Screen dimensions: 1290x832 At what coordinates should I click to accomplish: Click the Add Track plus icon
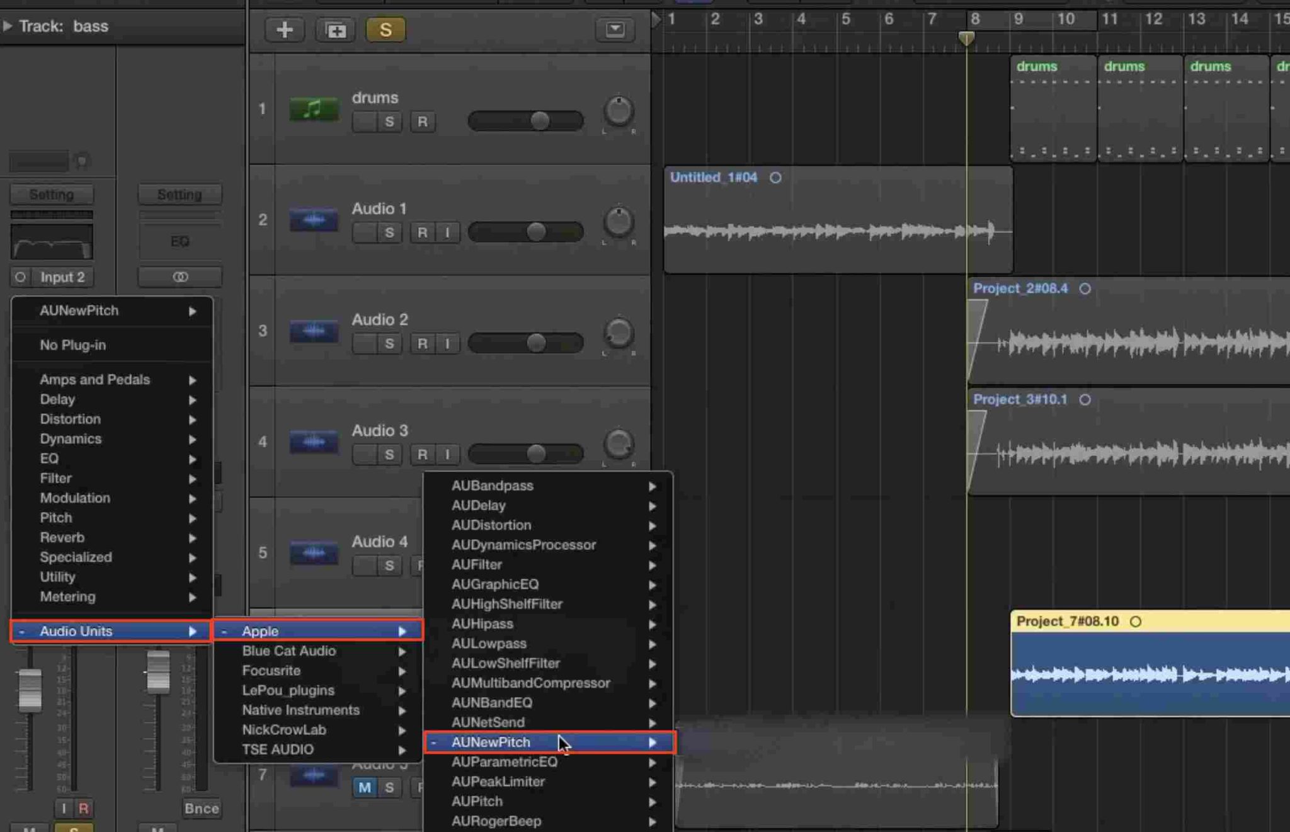(285, 29)
